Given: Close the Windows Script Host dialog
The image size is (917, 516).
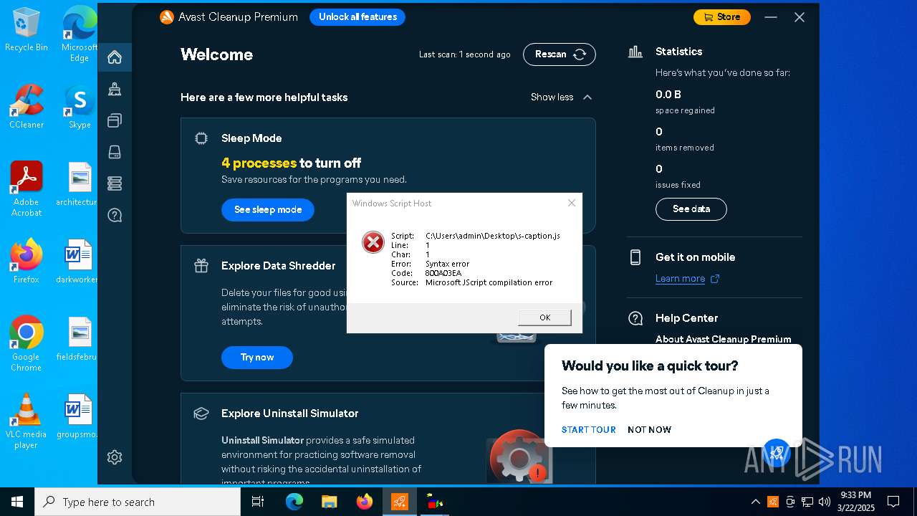Looking at the screenshot, I should (x=572, y=203).
